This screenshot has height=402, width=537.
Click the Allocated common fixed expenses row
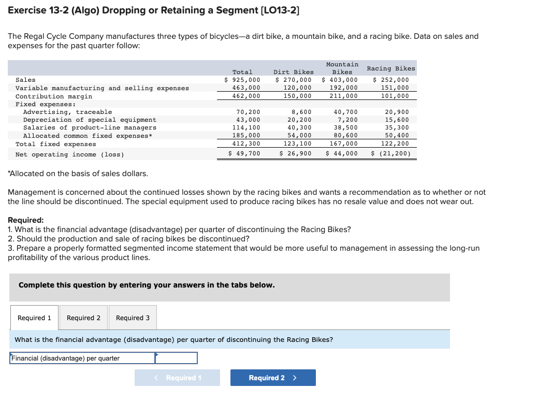[104, 135]
